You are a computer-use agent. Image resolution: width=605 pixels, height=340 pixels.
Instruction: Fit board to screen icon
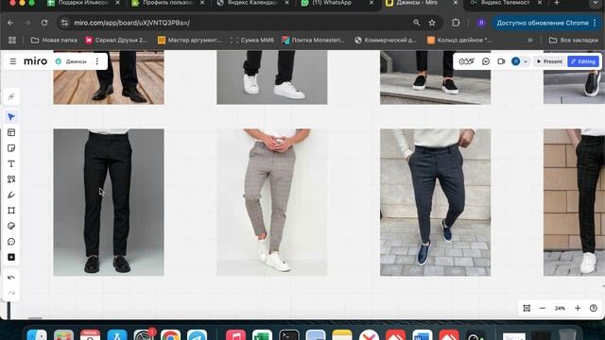pyautogui.click(x=527, y=308)
